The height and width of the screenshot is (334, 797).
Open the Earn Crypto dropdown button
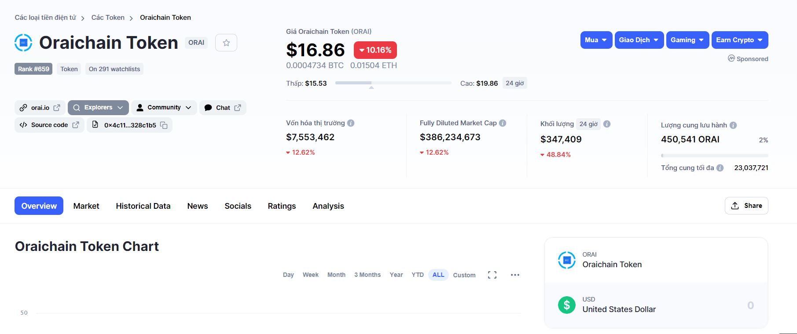740,40
